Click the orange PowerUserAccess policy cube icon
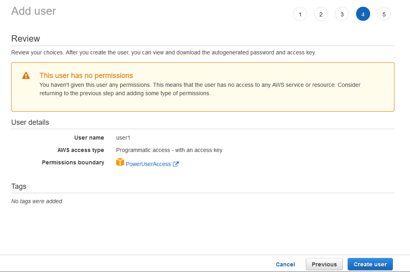The width and height of the screenshot is (410, 272). (x=120, y=162)
